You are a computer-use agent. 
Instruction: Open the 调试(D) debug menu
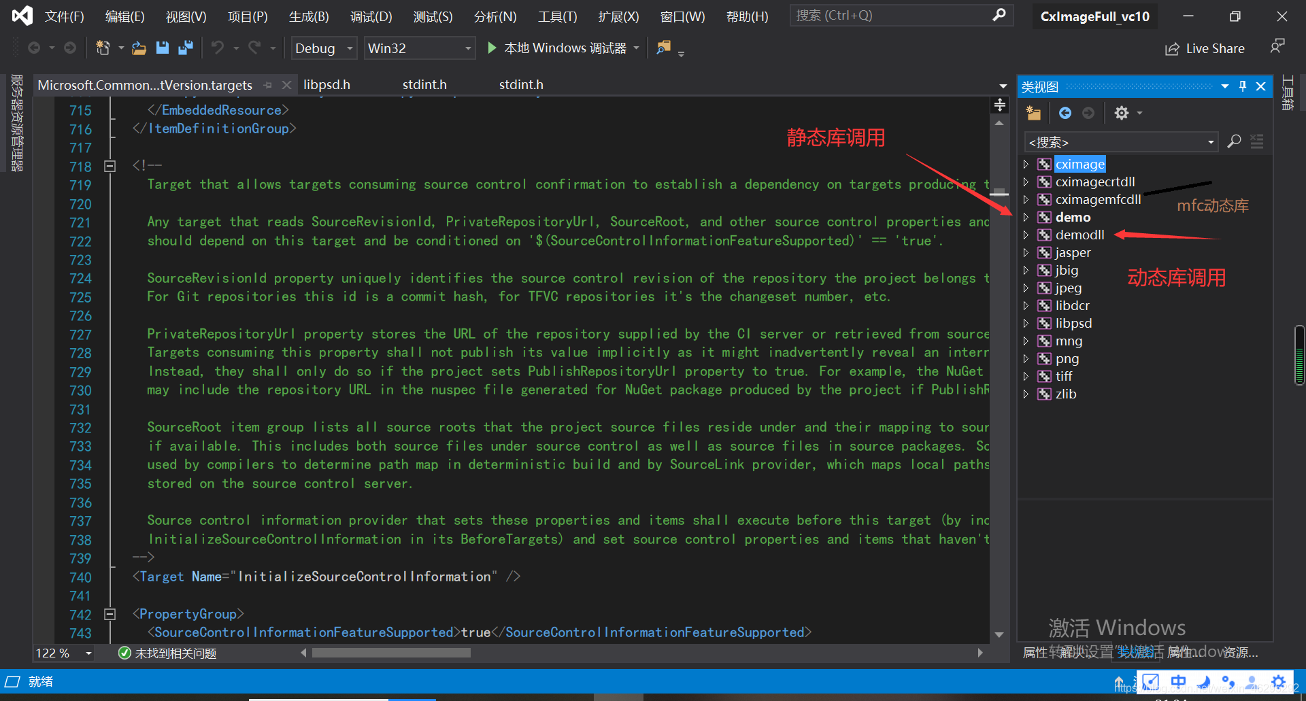[371, 16]
